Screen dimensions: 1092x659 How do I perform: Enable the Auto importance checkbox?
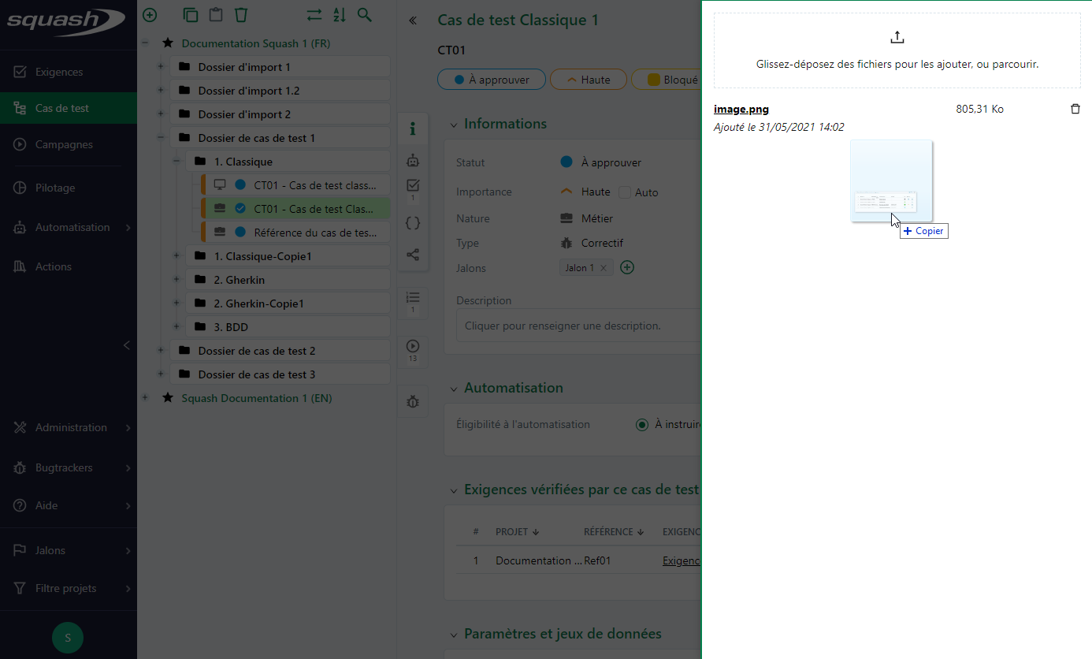(625, 192)
